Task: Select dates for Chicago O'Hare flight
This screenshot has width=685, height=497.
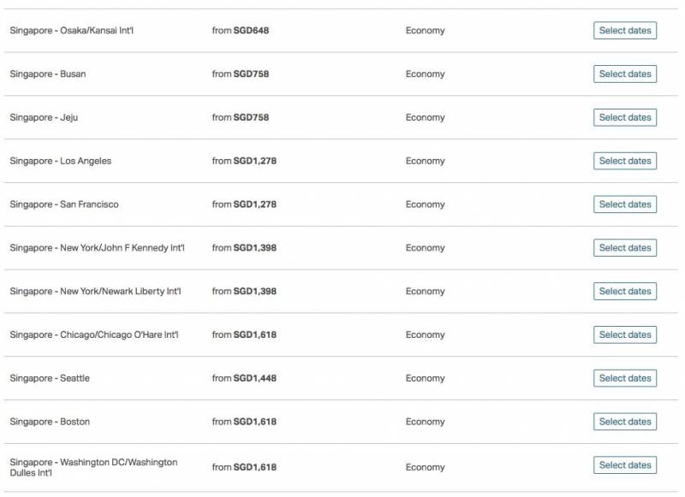Action: click(x=625, y=334)
